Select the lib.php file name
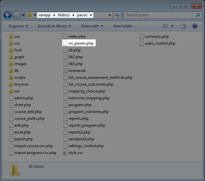This screenshot has width=205, height=181. click(x=75, y=50)
